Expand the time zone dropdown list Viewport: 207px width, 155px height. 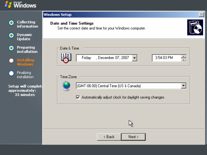[183, 86]
